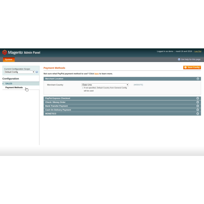Screen dimensions: 204x204
Task: Expand Cash On Delivery Payment arrow icon
Action: click(198, 110)
